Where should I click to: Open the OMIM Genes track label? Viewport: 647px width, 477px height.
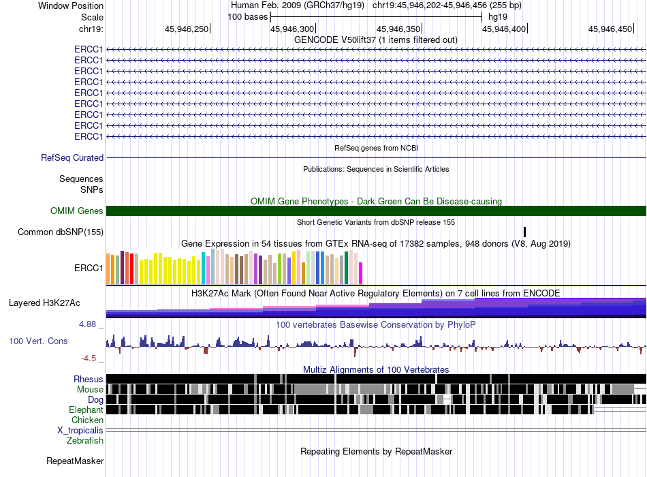click(x=77, y=211)
